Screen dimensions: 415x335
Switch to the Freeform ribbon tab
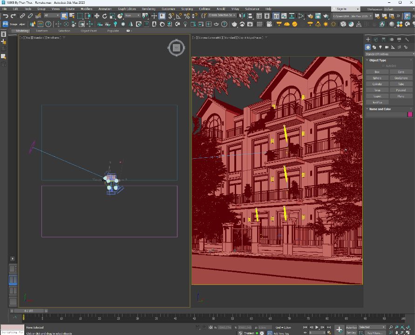[x=42, y=31]
